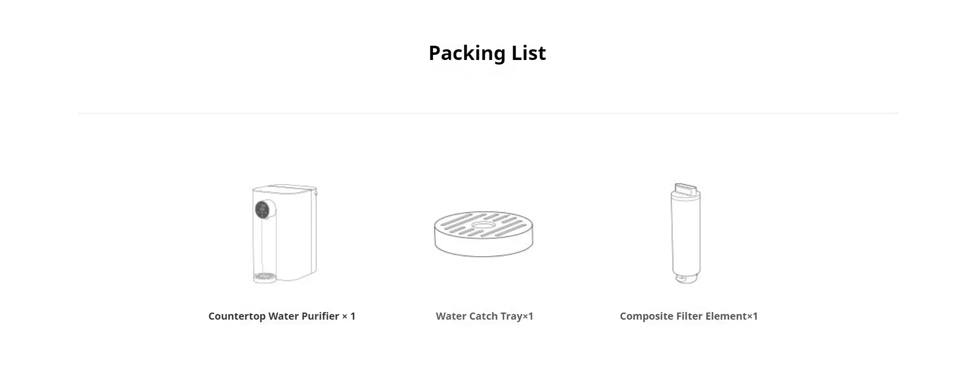Image resolution: width=975 pixels, height=372 pixels.
Task: Click the Countertop Water Purifier illustration
Action: tap(285, 234)
